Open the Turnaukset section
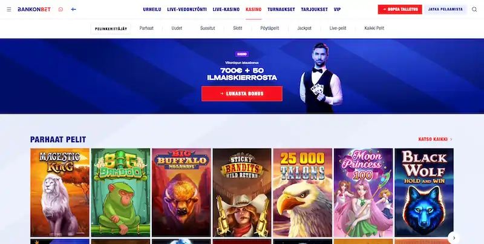Viewport: 484px width, 244px height. 281,9
